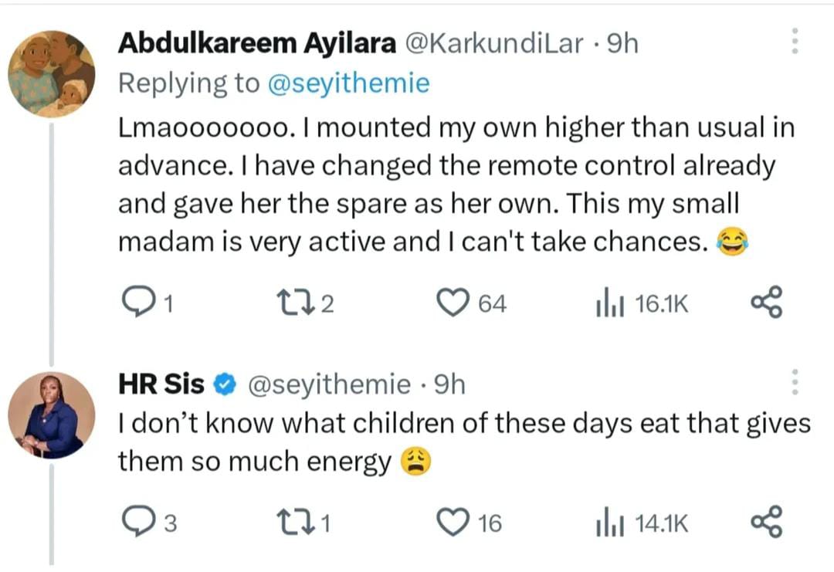The width and height of the screenshot is (834, 572).
Task: Open HR Sis profile picture
Action: (52, 415)
